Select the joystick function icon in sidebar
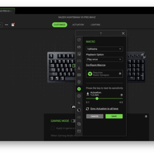 click(79, 68)
